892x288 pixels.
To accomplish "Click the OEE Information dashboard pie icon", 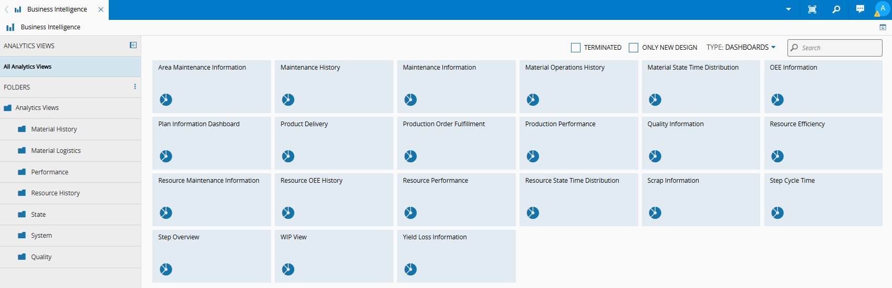I will (x=777, y=99).
